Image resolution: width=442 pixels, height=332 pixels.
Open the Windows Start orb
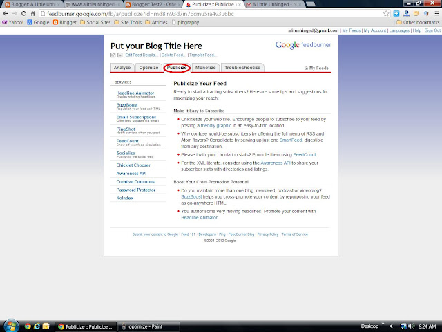click(11, 326)
